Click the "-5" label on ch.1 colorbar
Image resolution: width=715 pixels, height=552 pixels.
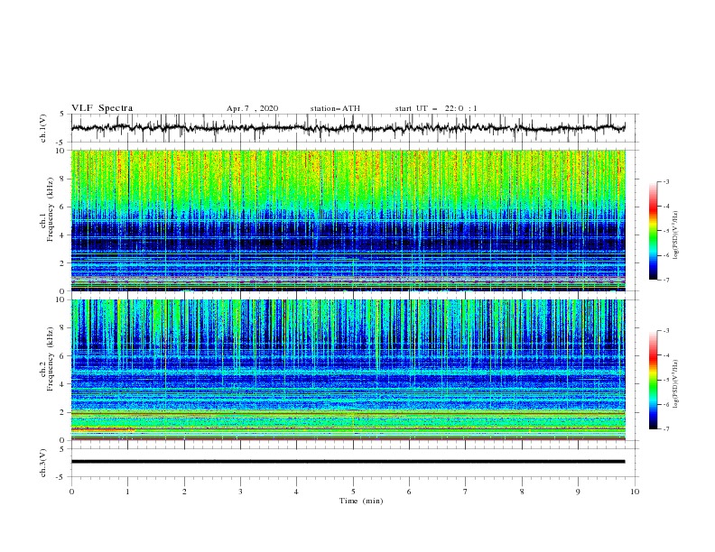666,231
